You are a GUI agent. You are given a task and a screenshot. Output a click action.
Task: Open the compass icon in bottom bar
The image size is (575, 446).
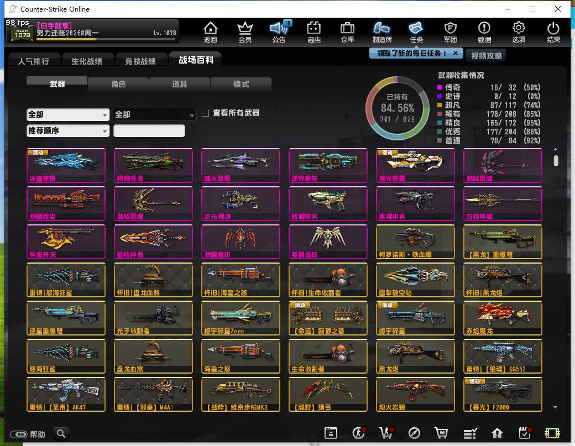tap(414, 433)
